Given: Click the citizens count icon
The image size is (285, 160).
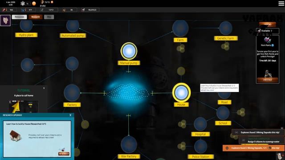Looking at the screenshot, I should point(42,2).
